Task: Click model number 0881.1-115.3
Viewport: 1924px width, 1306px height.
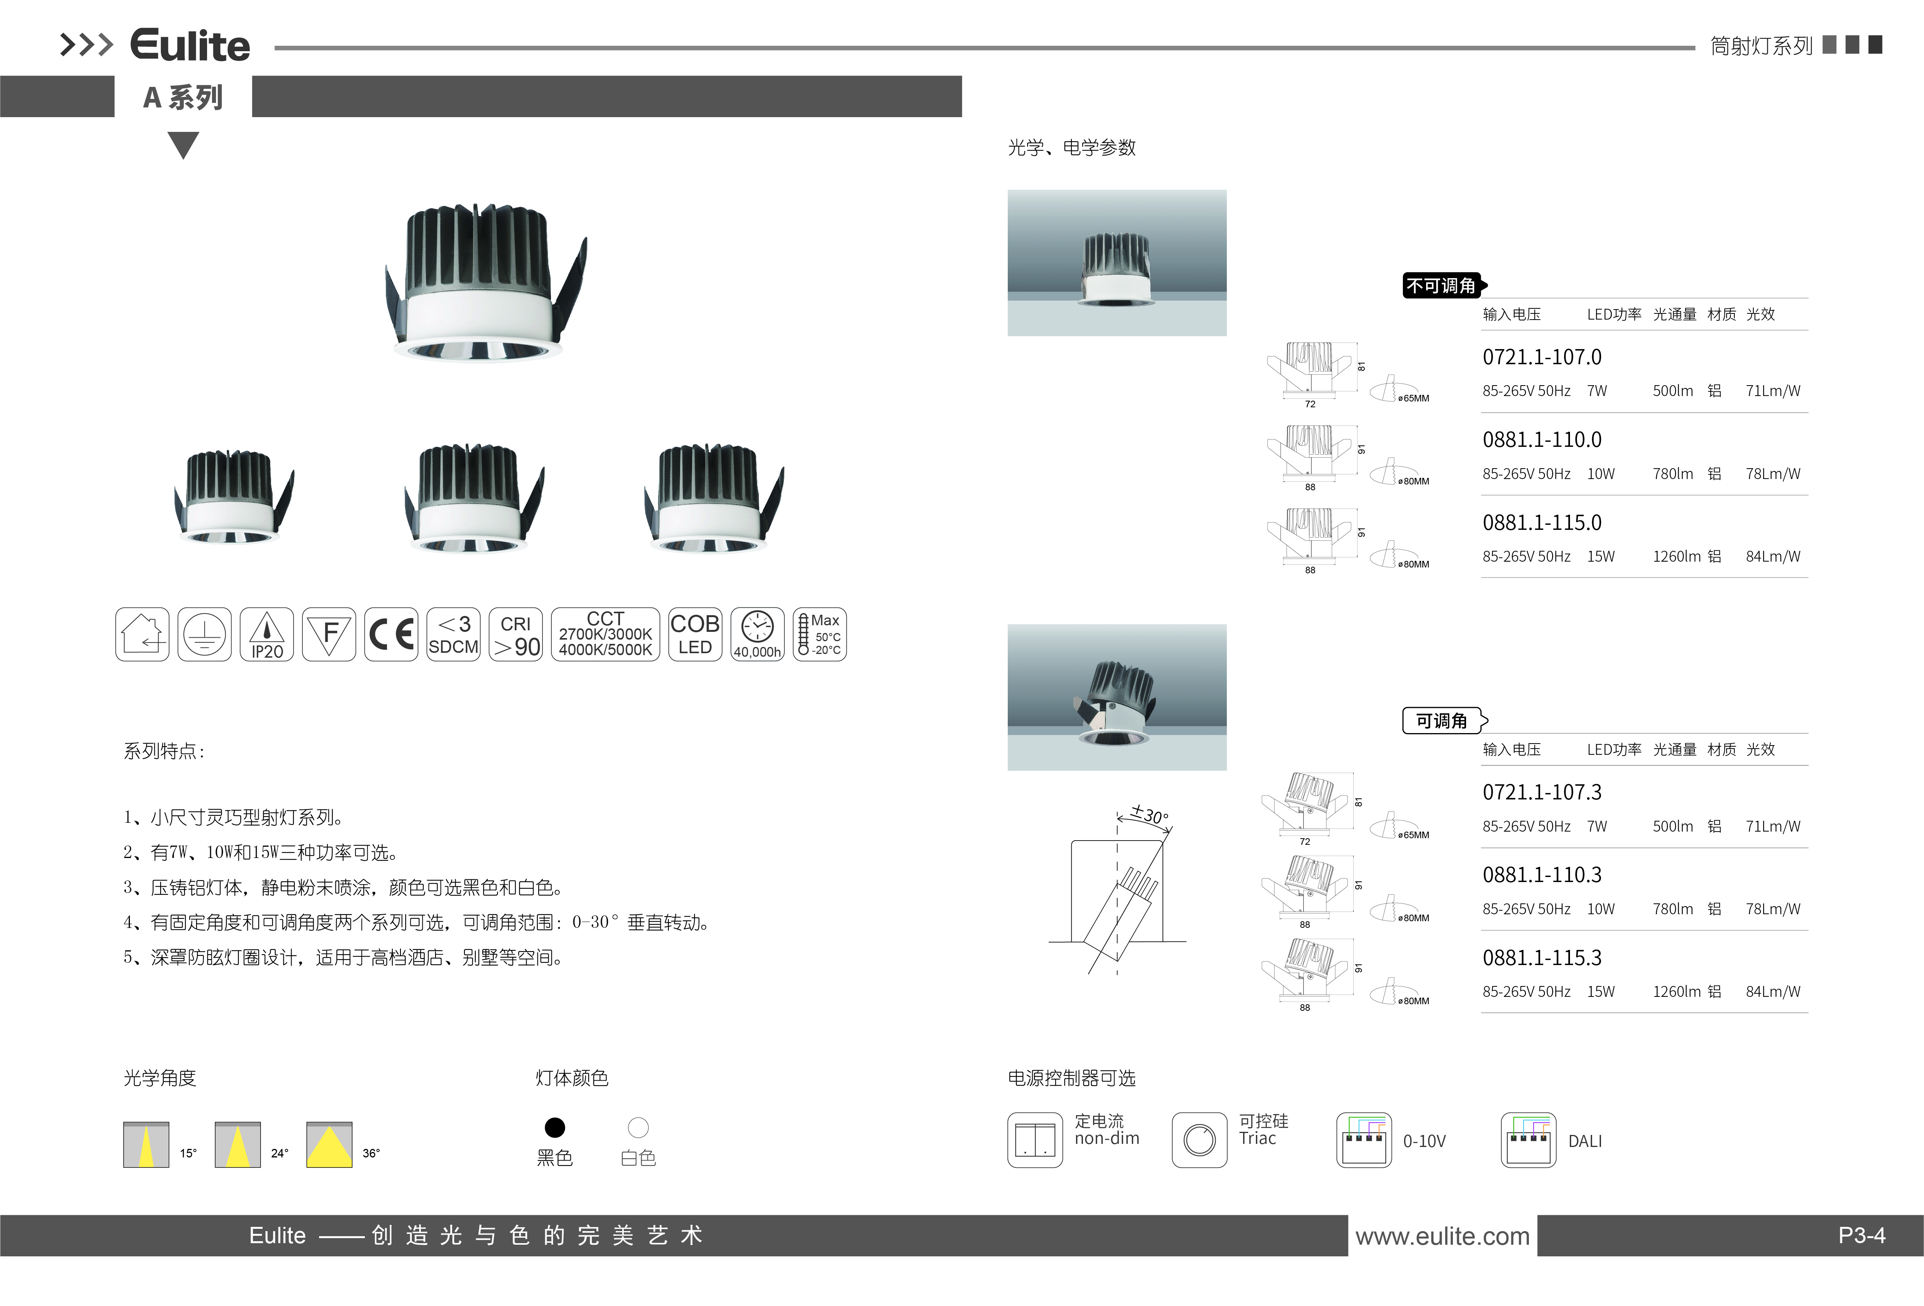Action: pos(1542,958)
